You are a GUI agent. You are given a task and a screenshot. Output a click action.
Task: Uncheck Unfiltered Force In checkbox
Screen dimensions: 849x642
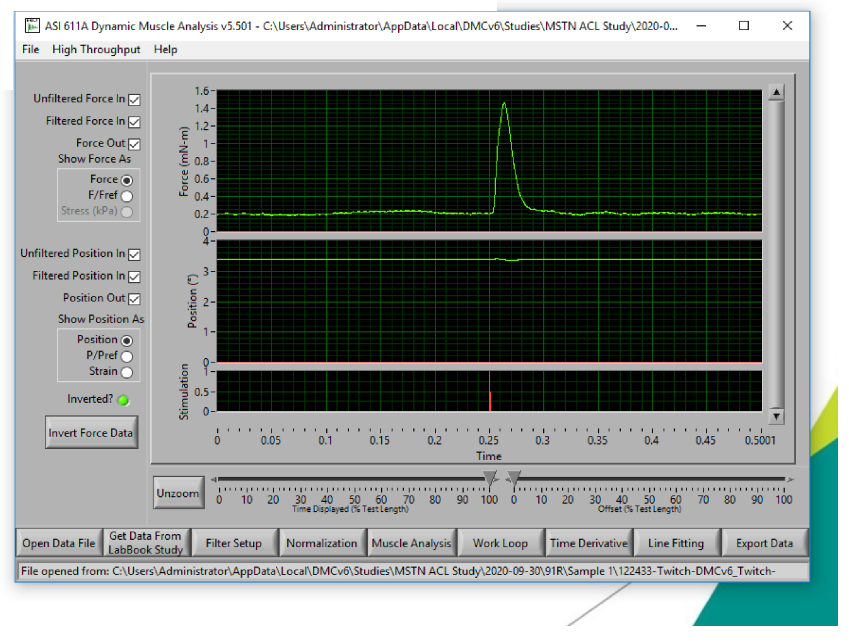click(134, 100)
